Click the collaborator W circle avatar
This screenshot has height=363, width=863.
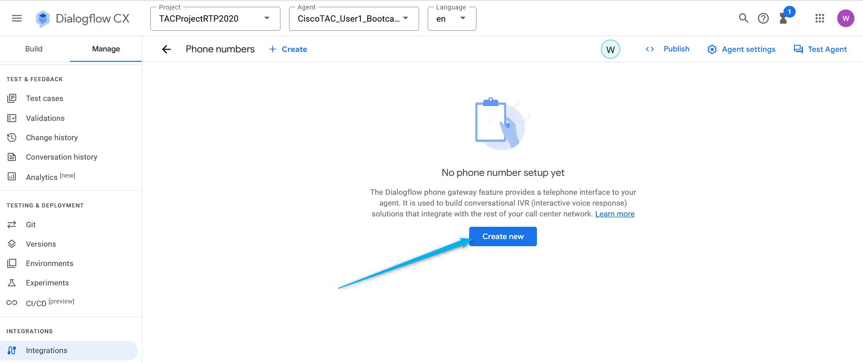610,50
